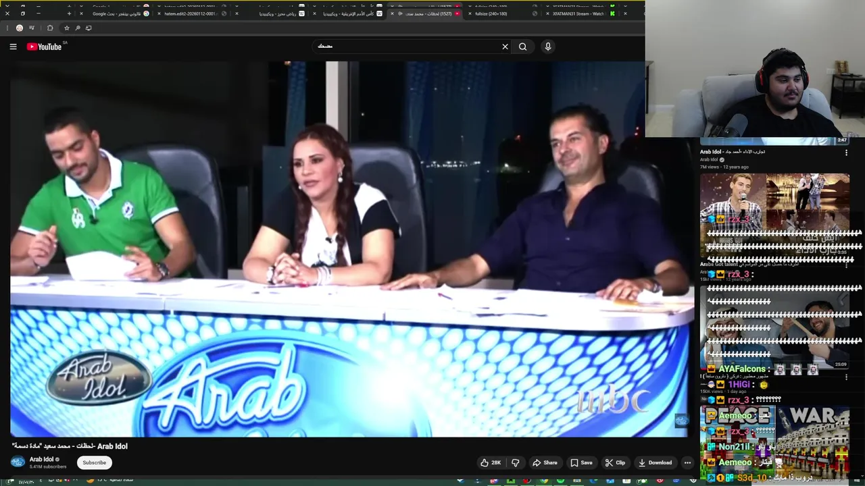
Task: Click 1HiGi username in chat overlay
Action: coord(741,385)
